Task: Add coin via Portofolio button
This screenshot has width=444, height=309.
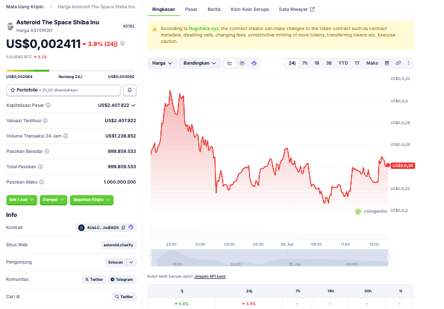Action: pos(64,90)
